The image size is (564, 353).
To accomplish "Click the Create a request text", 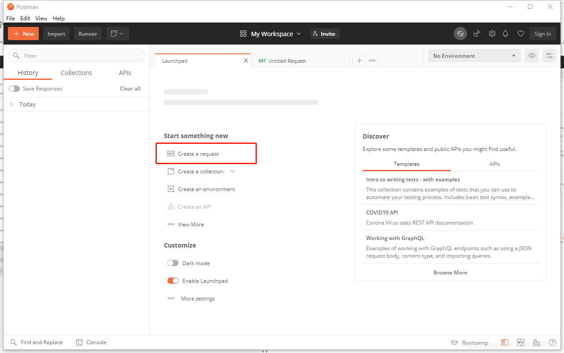I will [x=198, y=154].
